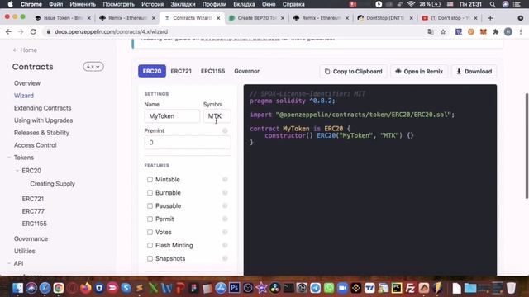
Task: Collapse the ERC20 subsection in sidebar
Action: point(17,171)
